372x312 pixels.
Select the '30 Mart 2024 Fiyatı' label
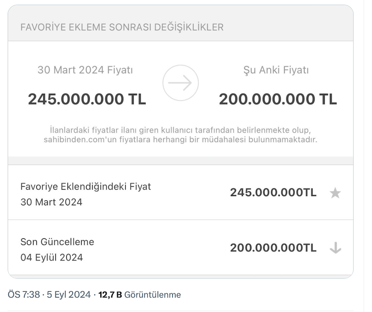(x=85, y=70)
